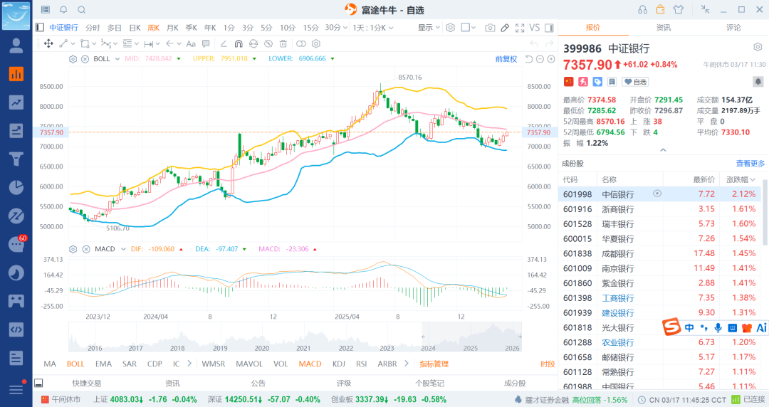
Task: Open 指标管理 indicator management
Action: [x=434, y=364]
